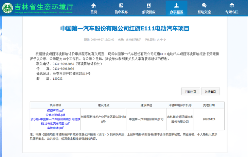
Task: Click the 受理日期 column header
Action: pos(209,105)
